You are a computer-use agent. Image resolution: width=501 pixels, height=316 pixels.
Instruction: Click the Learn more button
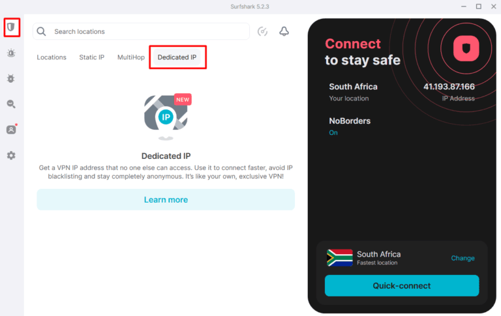(x=166, y=200)
